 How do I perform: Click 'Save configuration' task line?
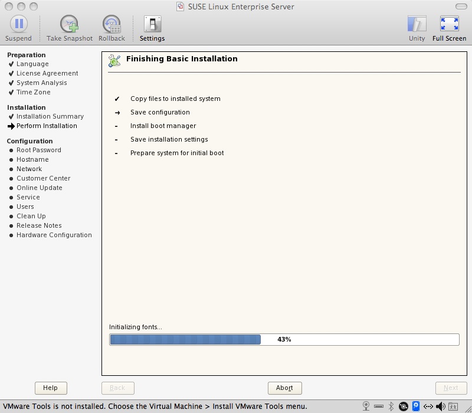(160, 112)
